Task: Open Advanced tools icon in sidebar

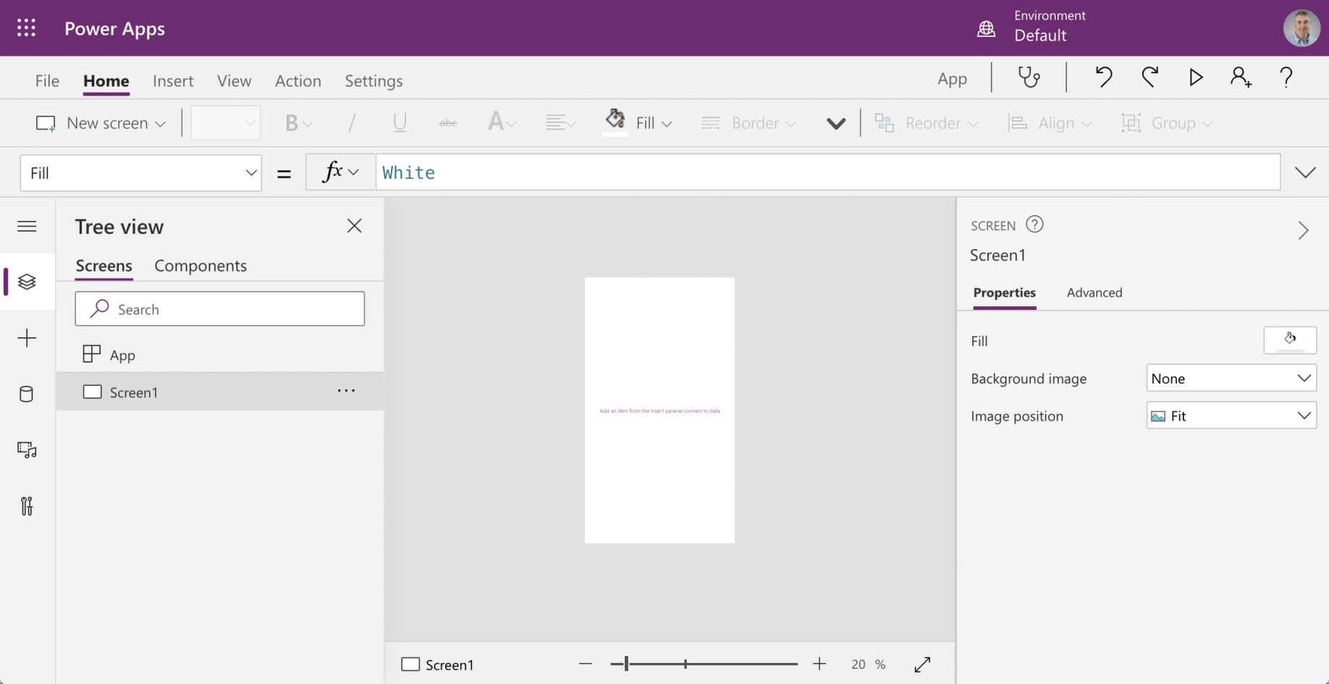Action: [27, 506]
